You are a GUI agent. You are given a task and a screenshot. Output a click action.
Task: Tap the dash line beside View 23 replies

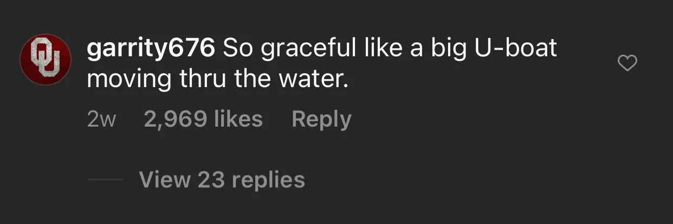105,180
